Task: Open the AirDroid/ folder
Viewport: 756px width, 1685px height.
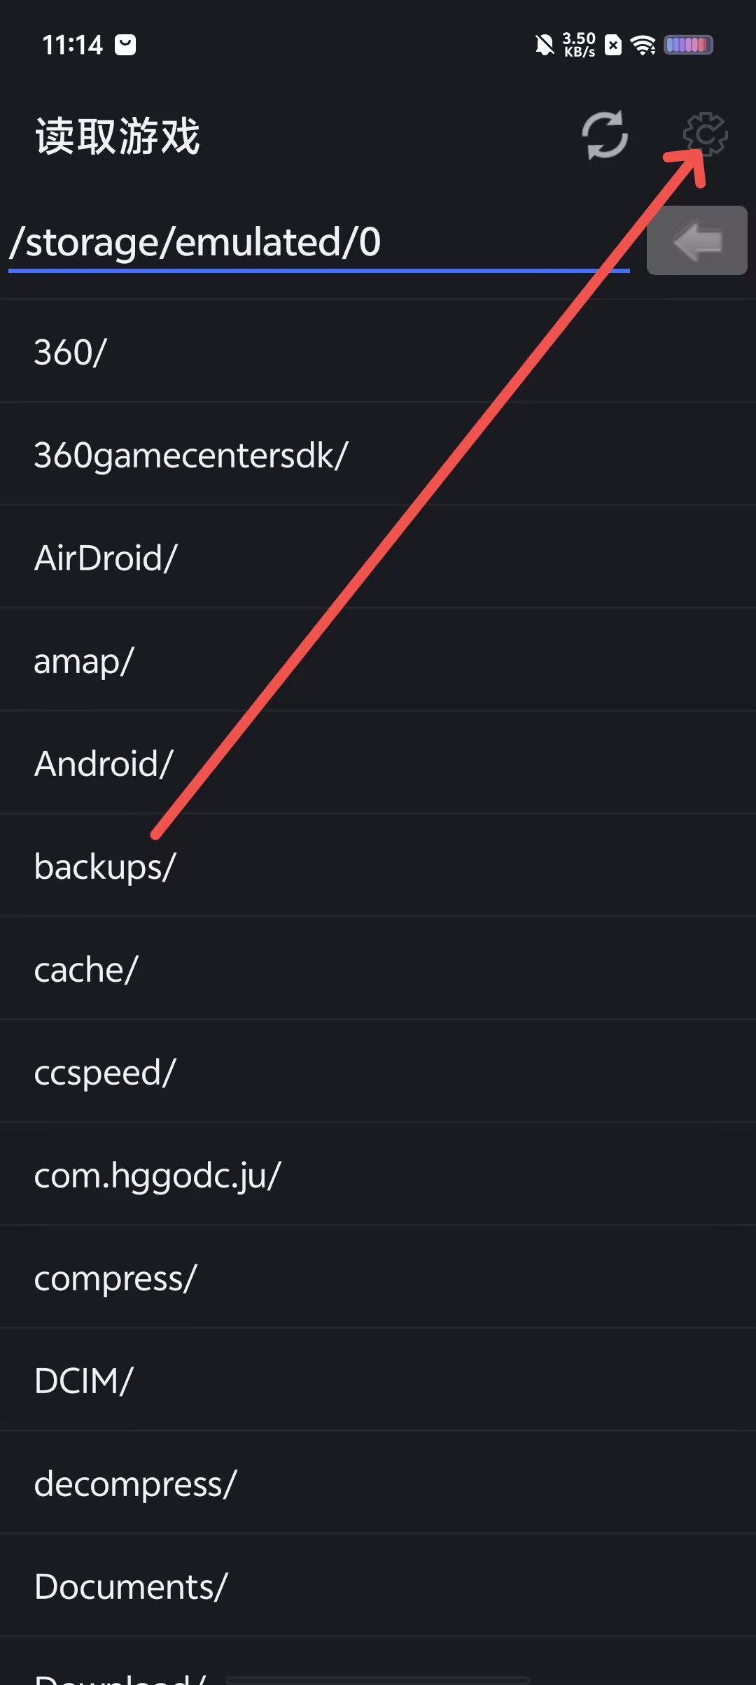Action: click(x=378, y=557)
